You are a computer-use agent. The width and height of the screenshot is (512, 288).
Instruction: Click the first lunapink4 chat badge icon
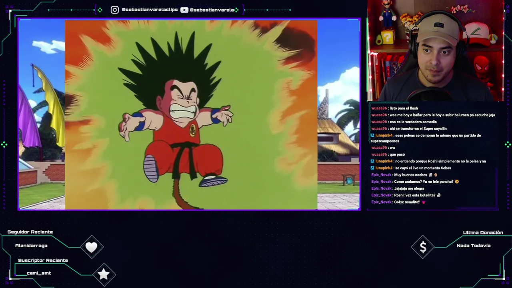(x=372, y=135)
